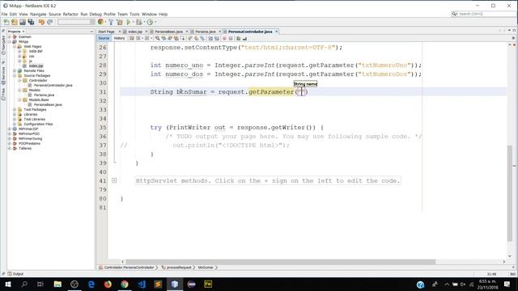Open the browser selector globe icon
The height and width of the screenshot is (291, 518).
click(100, 22)
